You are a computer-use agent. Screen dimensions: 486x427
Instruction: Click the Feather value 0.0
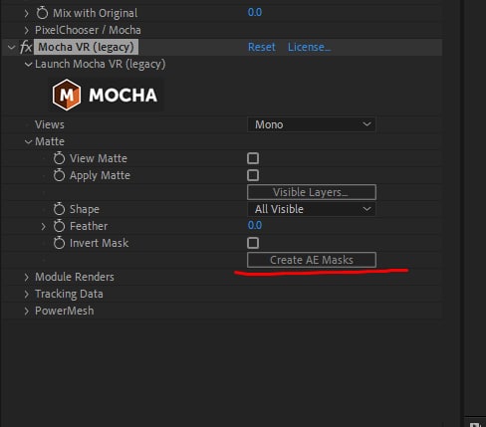255,225
